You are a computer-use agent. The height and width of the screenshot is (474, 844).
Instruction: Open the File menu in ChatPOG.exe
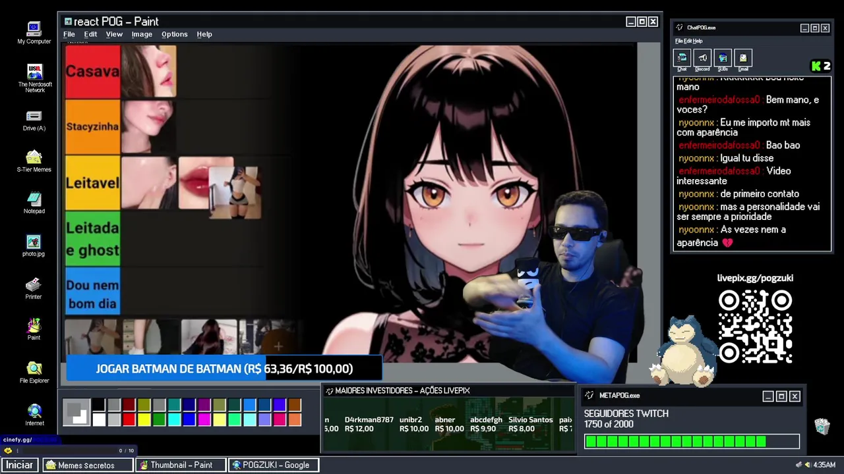coord(678,41)
